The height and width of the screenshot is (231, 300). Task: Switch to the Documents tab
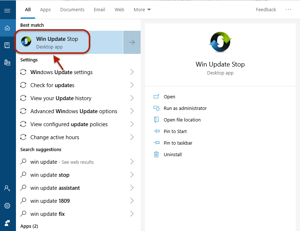[x=72, y=9]
